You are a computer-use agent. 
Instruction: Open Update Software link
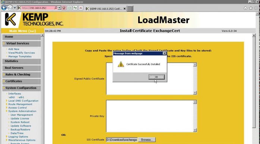point(21,126)
